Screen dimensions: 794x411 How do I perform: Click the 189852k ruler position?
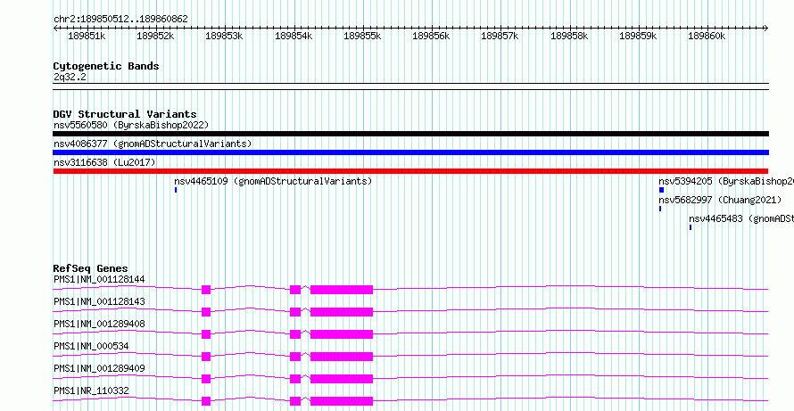coord(155,36)
